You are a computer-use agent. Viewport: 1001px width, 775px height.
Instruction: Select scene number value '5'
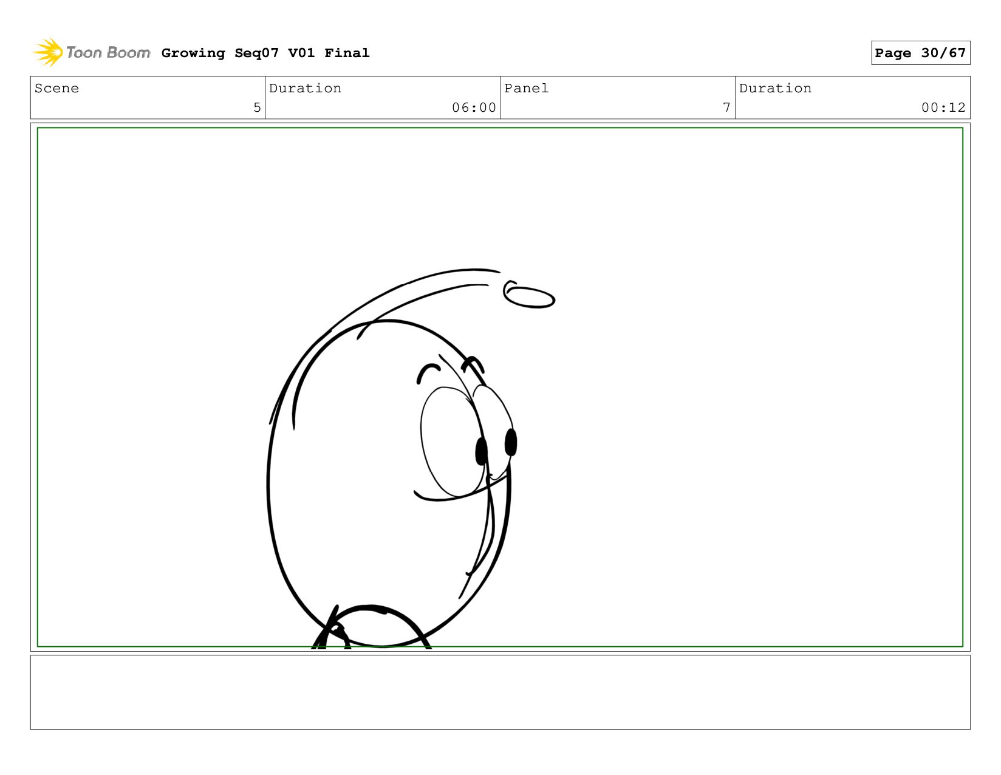pos(257,108)
